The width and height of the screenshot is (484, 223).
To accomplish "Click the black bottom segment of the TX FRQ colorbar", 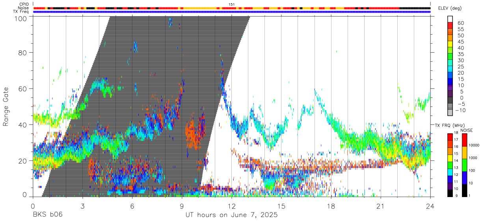I will pos(450,193).
